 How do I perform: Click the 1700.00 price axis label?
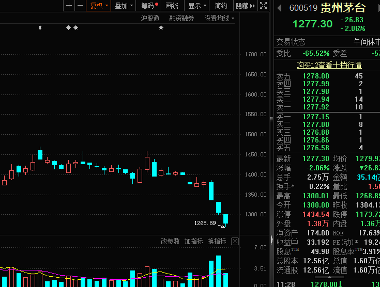tap(256, 54)
